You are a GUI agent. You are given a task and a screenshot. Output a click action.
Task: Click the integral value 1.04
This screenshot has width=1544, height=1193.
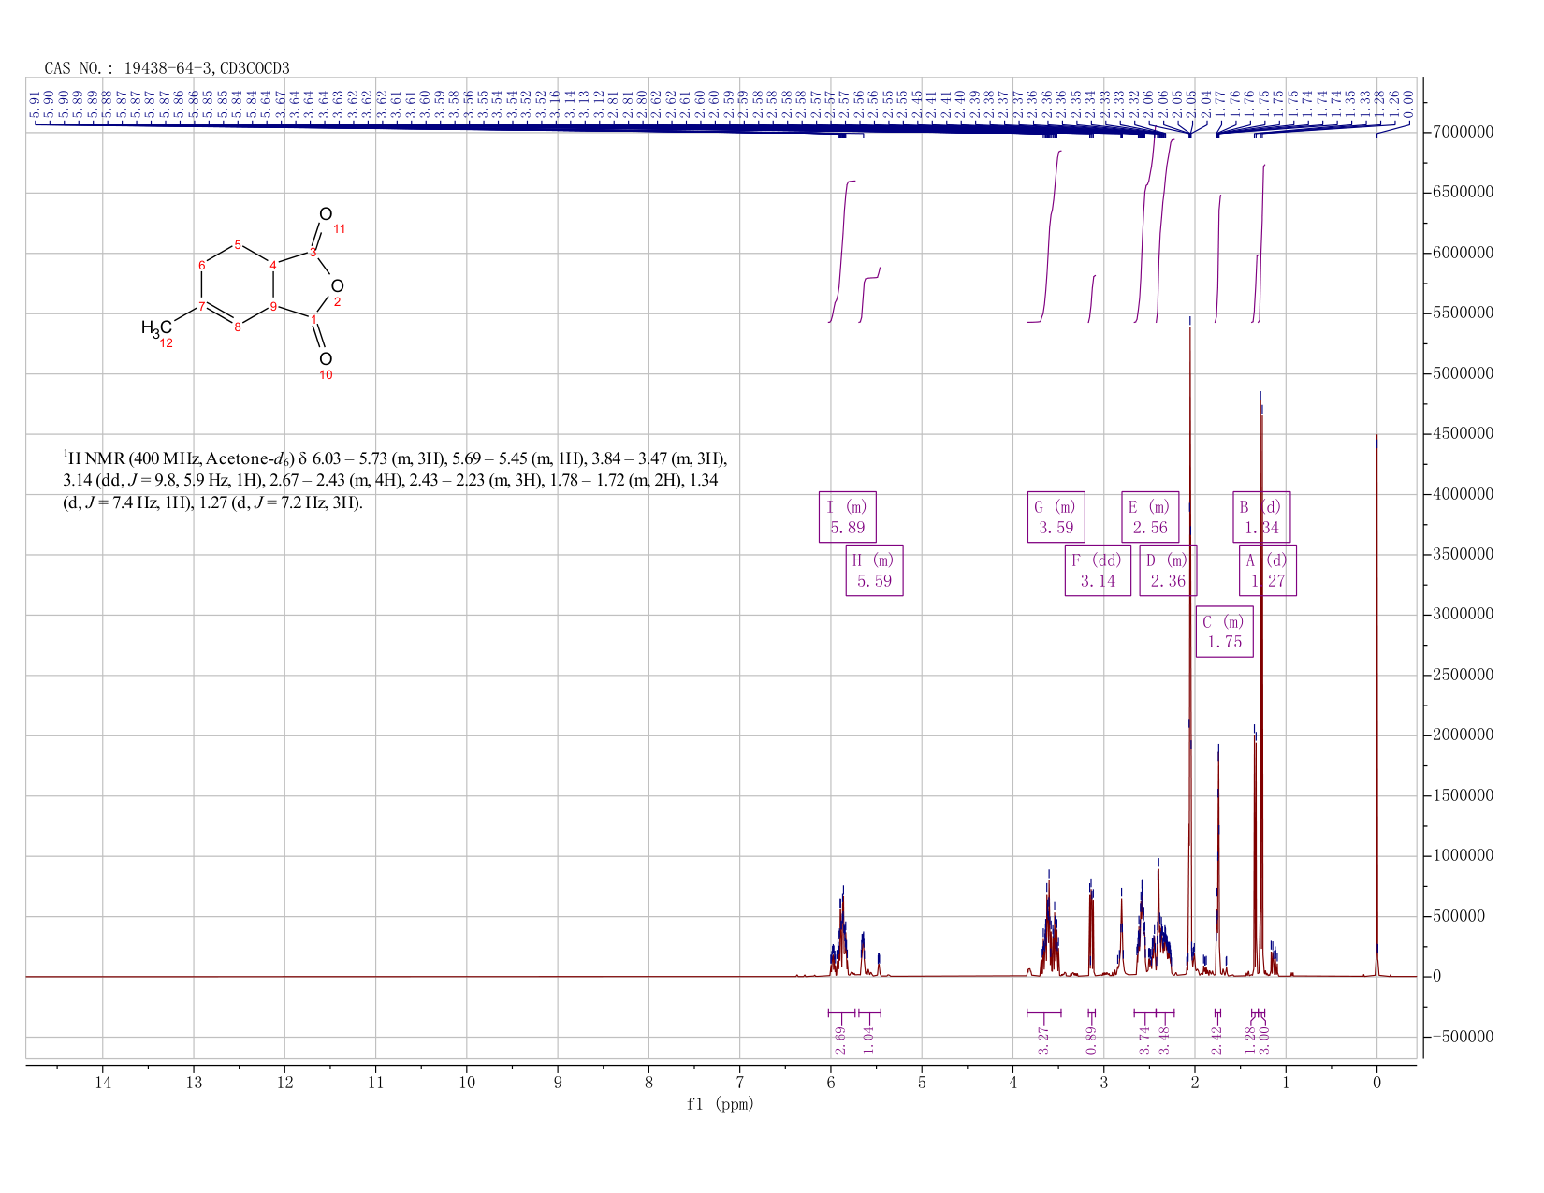pyautogui.click(x=868, y=1040)
